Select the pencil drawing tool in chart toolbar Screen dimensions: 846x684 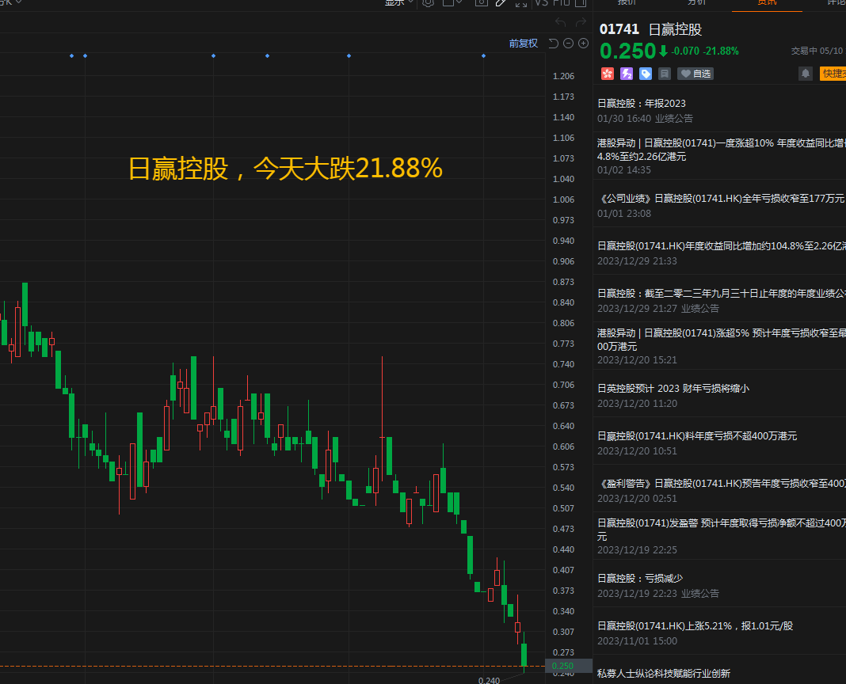pyautogui.click(x=501, y=2)
